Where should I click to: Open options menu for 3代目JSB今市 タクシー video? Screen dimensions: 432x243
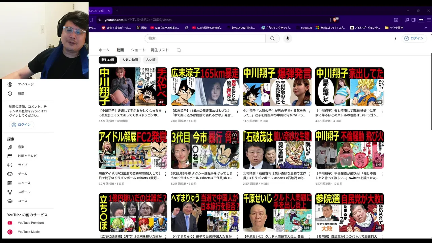point(237,174)
